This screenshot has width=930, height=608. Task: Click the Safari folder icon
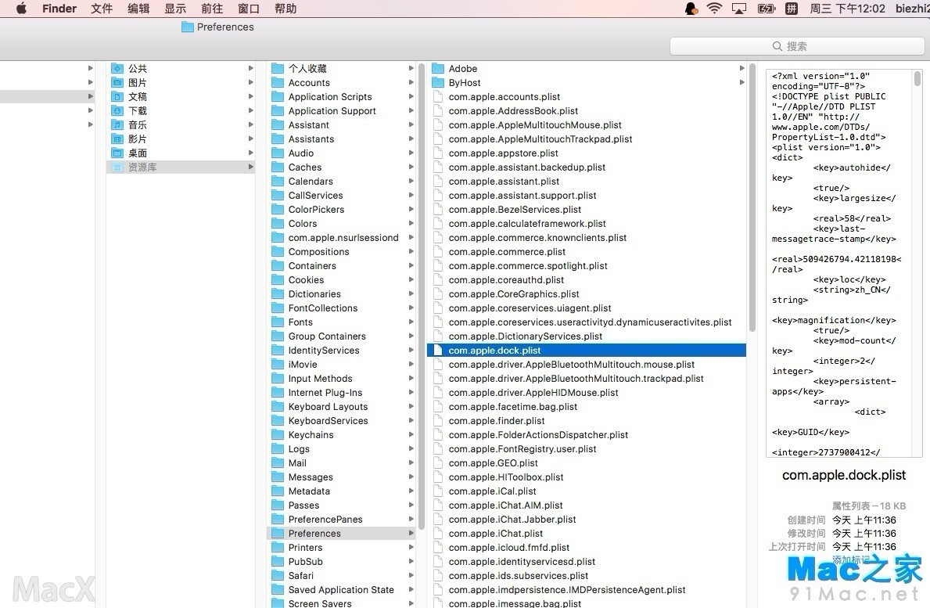coord(278,575)
